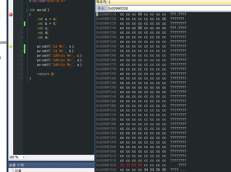Click memory row address 0x0099FC18
The height and width of the screenshot is (172, 231).
[106, 14]
